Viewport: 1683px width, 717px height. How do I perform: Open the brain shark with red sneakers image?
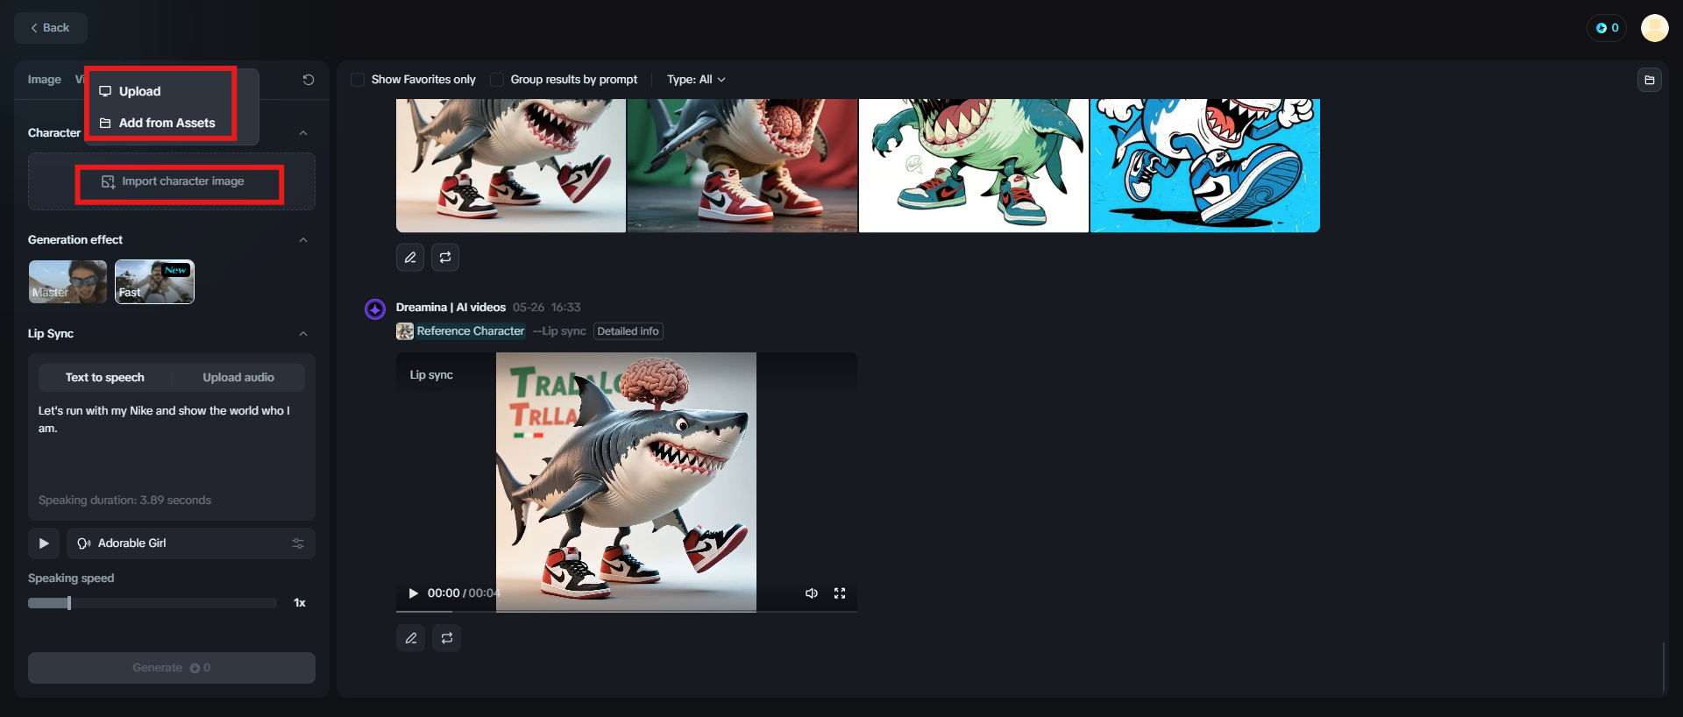tap(742, 165)
